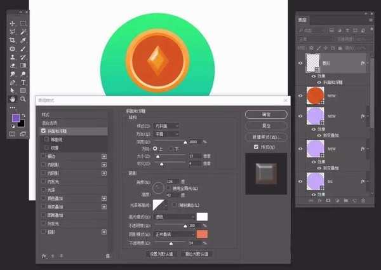Toggle the 预览 preview checkbox
Screen dimensions: 381x270
tap(255, 147)
